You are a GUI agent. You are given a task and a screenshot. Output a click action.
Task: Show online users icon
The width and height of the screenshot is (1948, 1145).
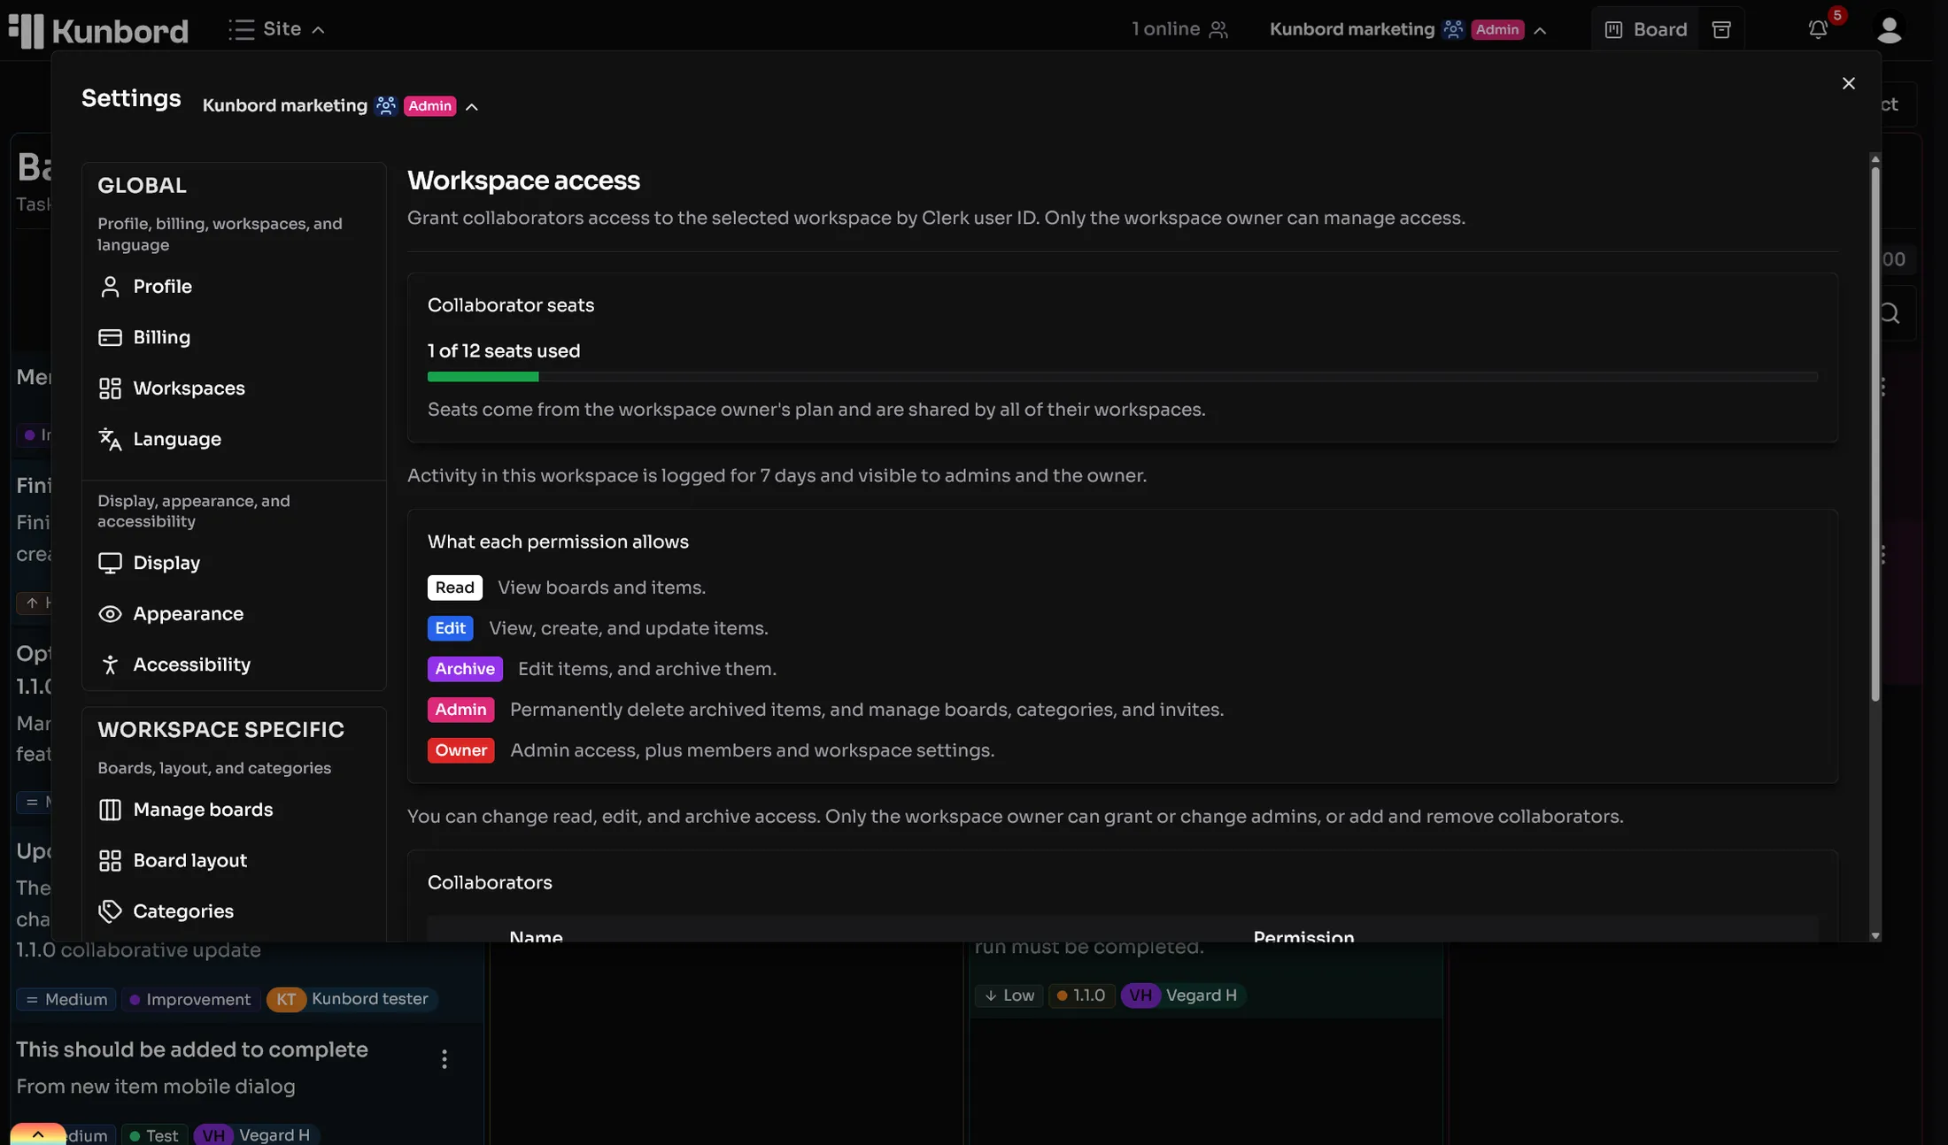coord(1218,29)
